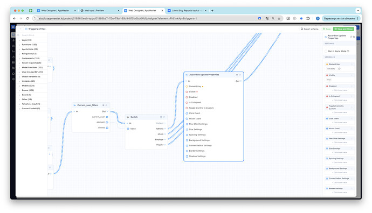Click the back arrow beside Triggers of flex

click(20, 29)
